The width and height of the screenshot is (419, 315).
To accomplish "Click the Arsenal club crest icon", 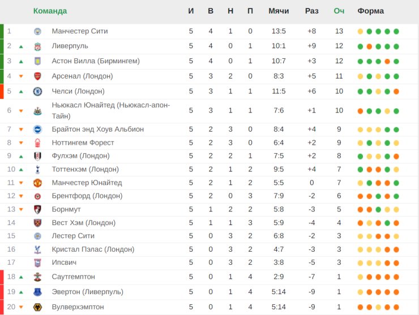I will click(38, 76).
